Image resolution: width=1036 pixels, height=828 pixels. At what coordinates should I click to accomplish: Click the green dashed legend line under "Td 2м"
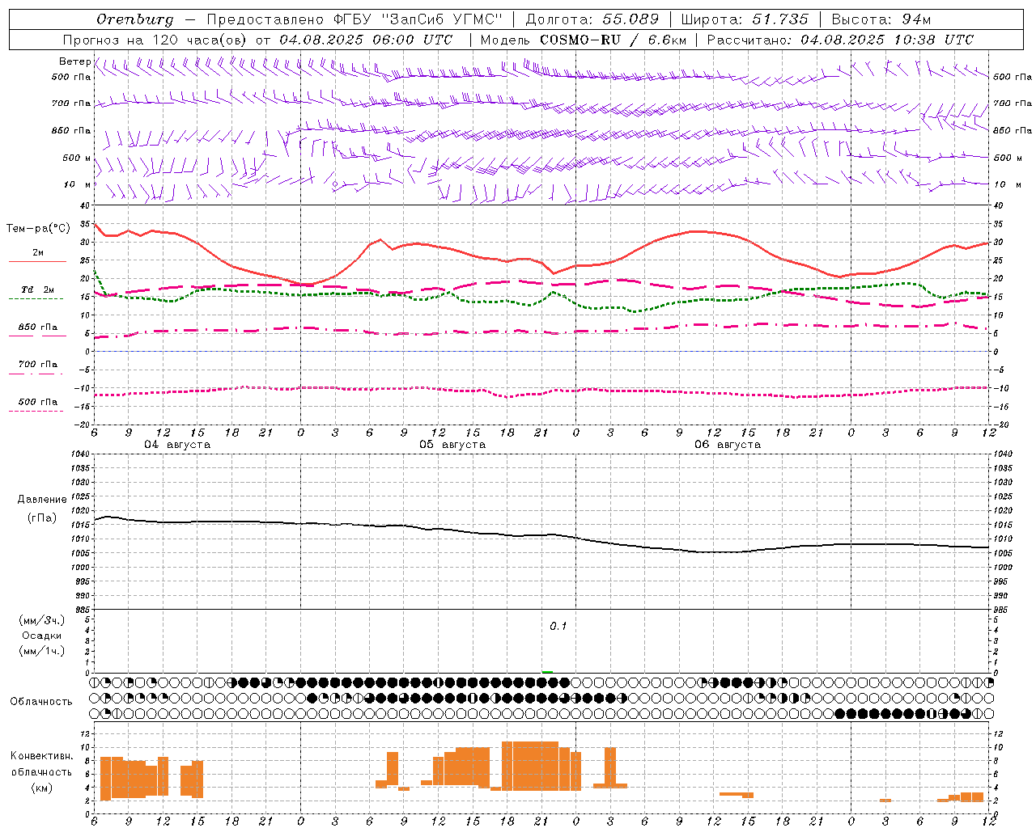point(36,299)
